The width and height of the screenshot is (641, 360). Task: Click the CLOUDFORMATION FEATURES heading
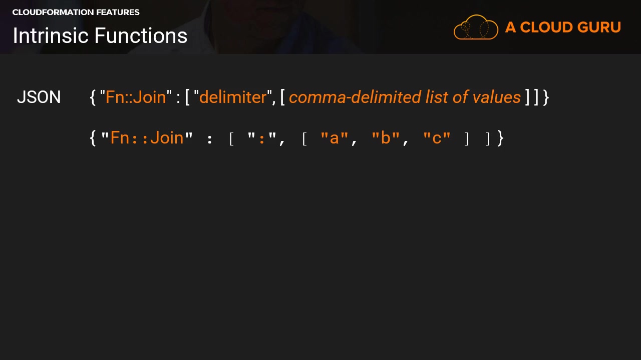coord(76,12)
